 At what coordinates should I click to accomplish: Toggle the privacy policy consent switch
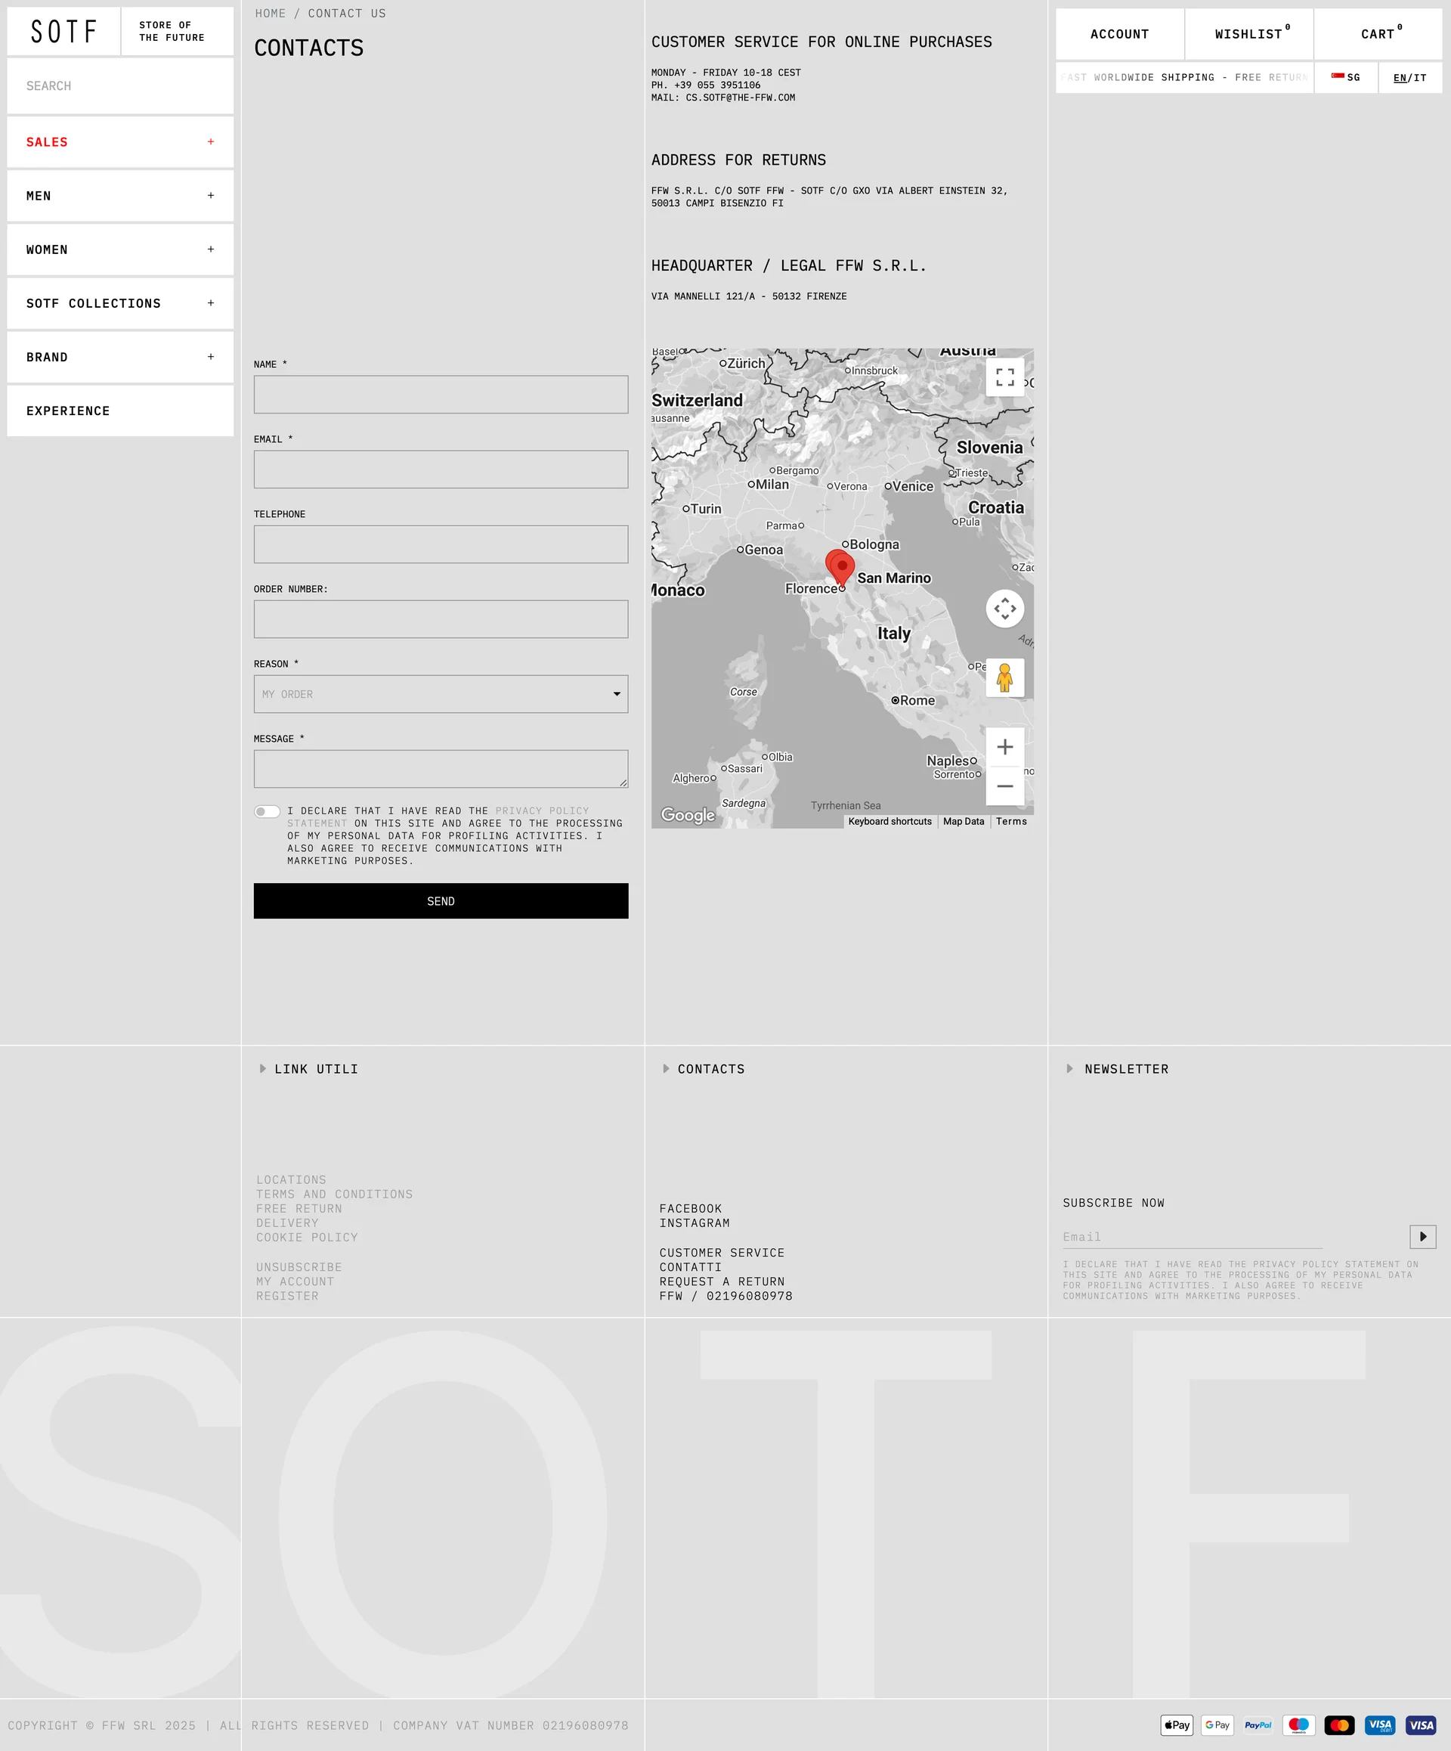coord(267,811)
